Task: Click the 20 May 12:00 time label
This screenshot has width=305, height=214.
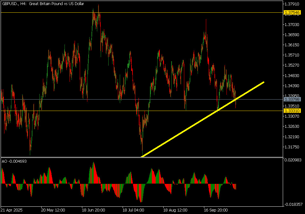Action: click(53, 210)
